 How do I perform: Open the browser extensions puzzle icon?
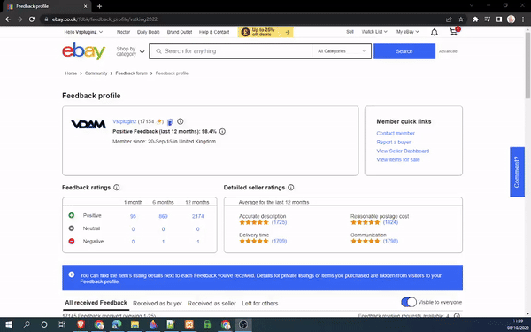[475, 19]
